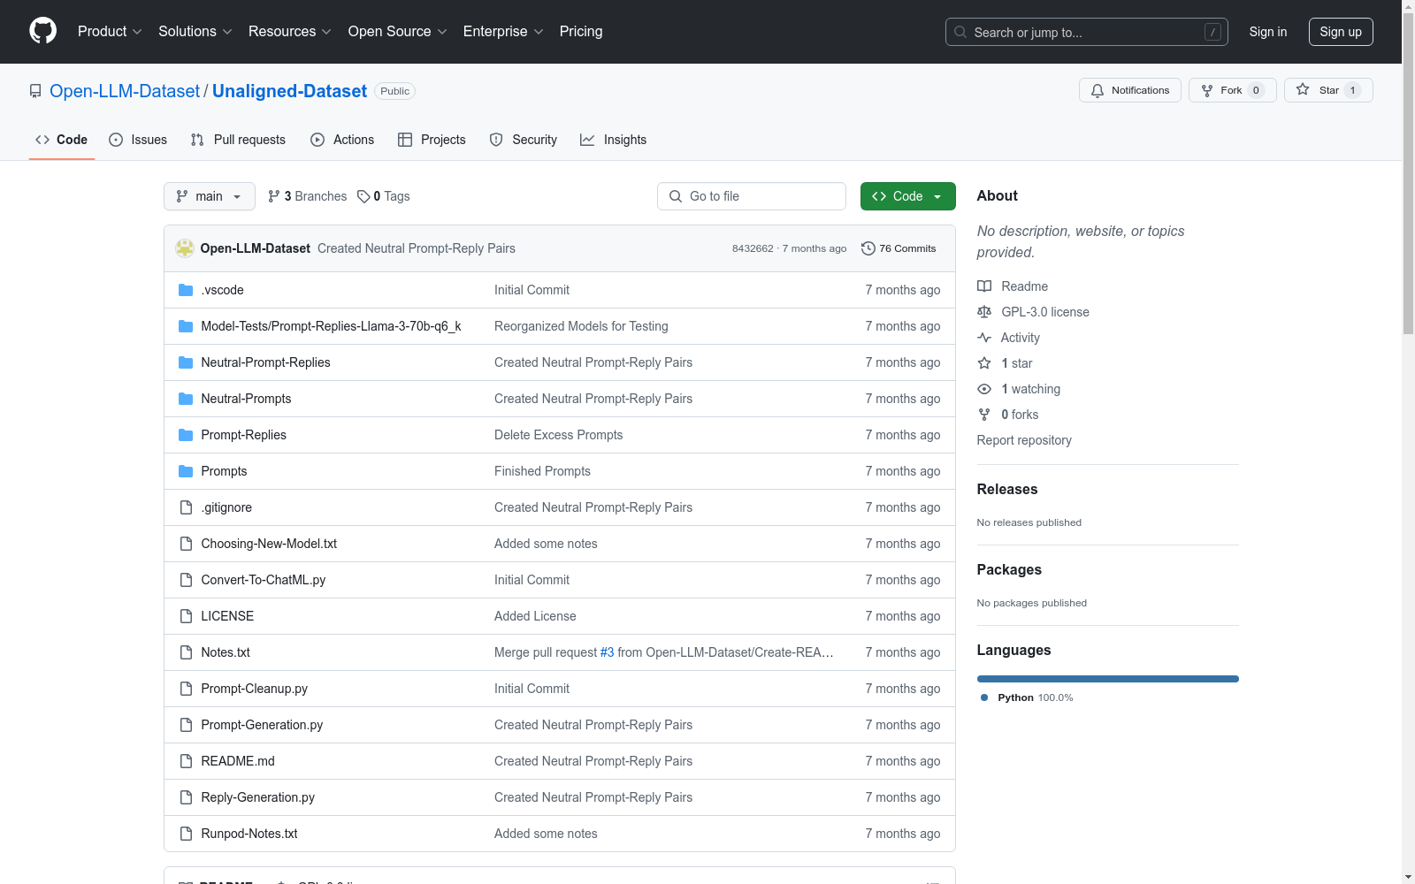Click the Prompts folder icon
Screen dimensions: 1415x884
186,471
